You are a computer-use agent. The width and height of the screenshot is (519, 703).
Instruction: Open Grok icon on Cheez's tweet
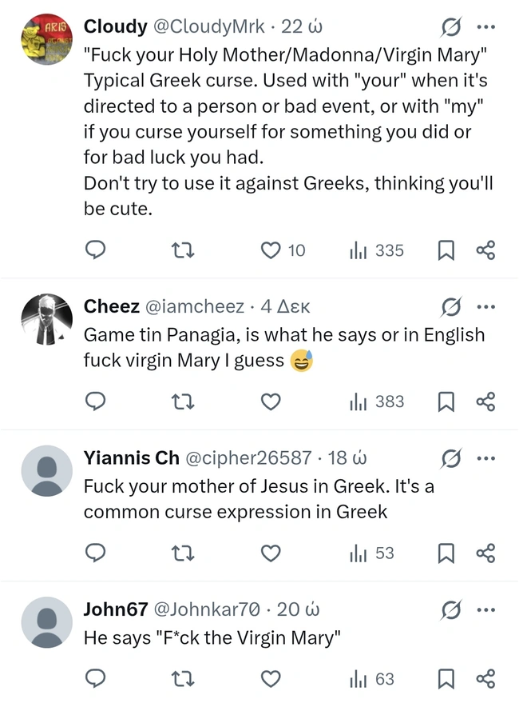coord(450,306)
